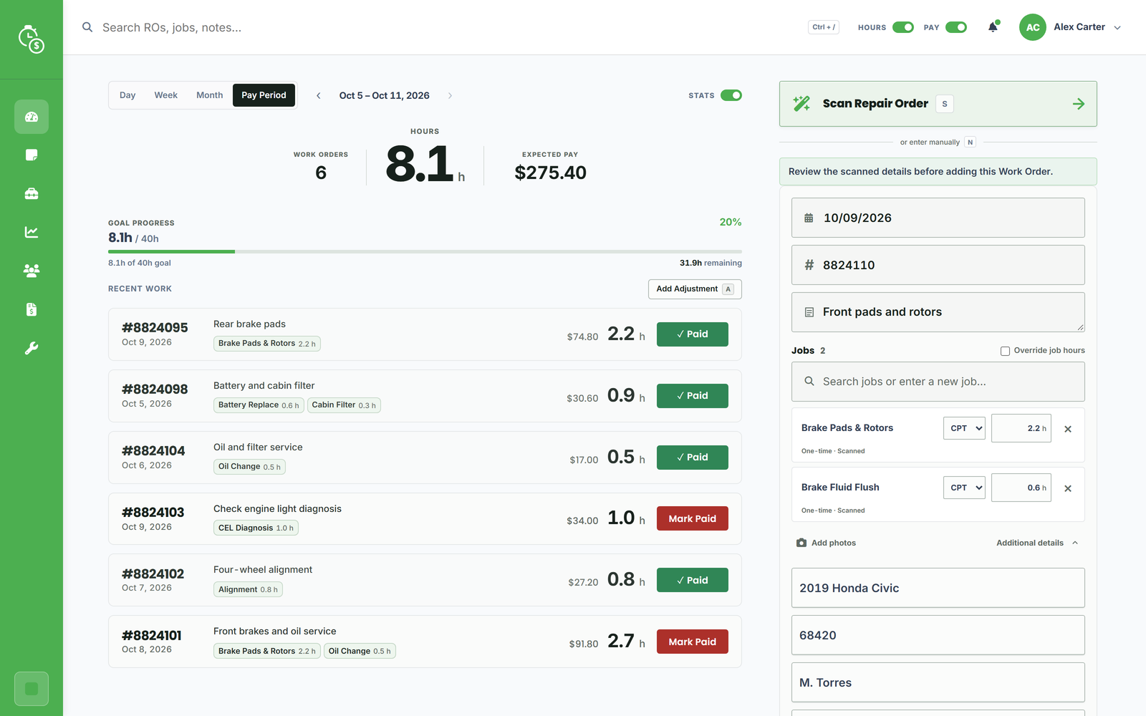Viewport: 1146px width, 716px height.
Task: Click Add Adjustment button
Action: (x=695, y=289)
